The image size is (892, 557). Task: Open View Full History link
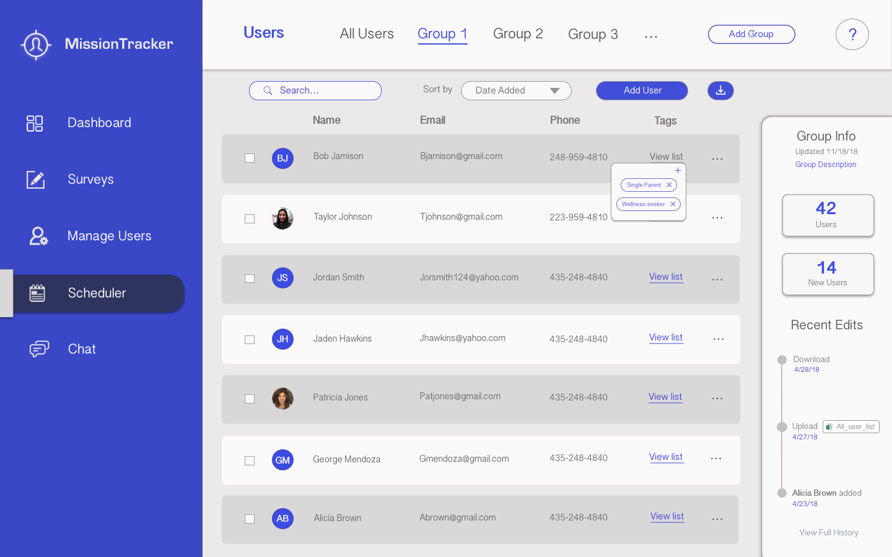[828, 533]
